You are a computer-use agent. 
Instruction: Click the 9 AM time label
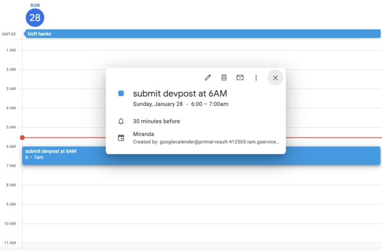pyautogui.click(x=11, y=204)
